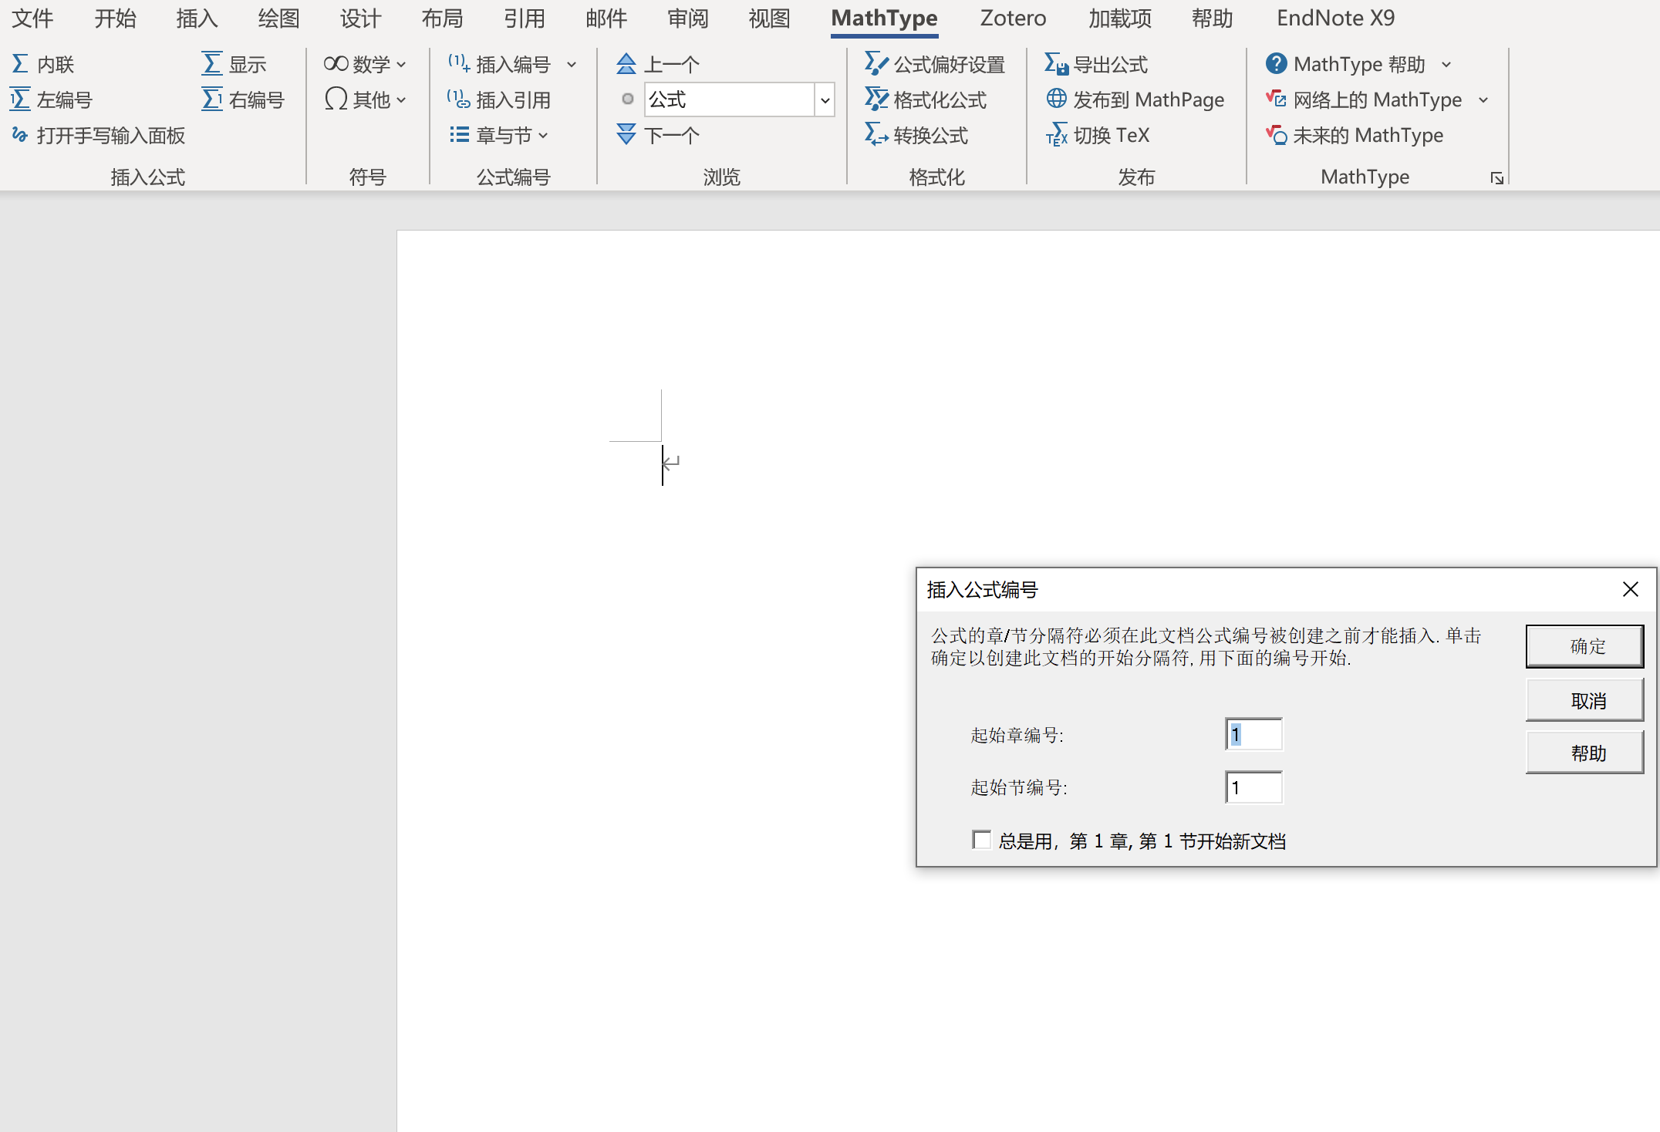Insert an inline equation (内联)
Screen dimensions: 1660x1132
(x=43, y=64)
